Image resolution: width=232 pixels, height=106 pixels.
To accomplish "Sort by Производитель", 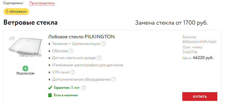I will (x=42, y=3).
